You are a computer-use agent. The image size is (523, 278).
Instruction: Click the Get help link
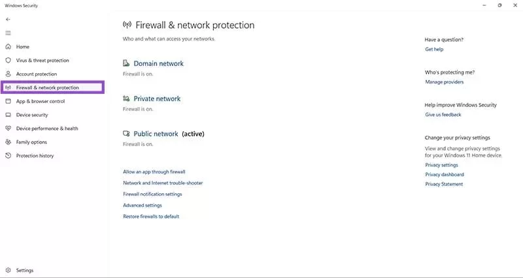[434, 50]
